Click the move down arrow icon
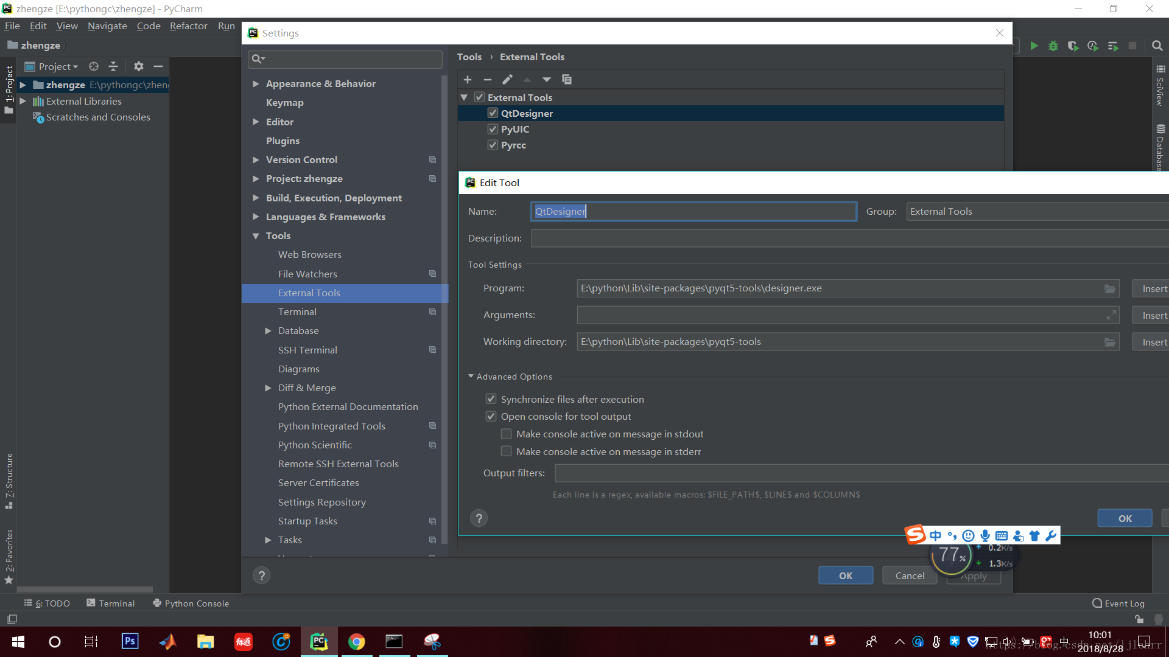 [547, 80]
